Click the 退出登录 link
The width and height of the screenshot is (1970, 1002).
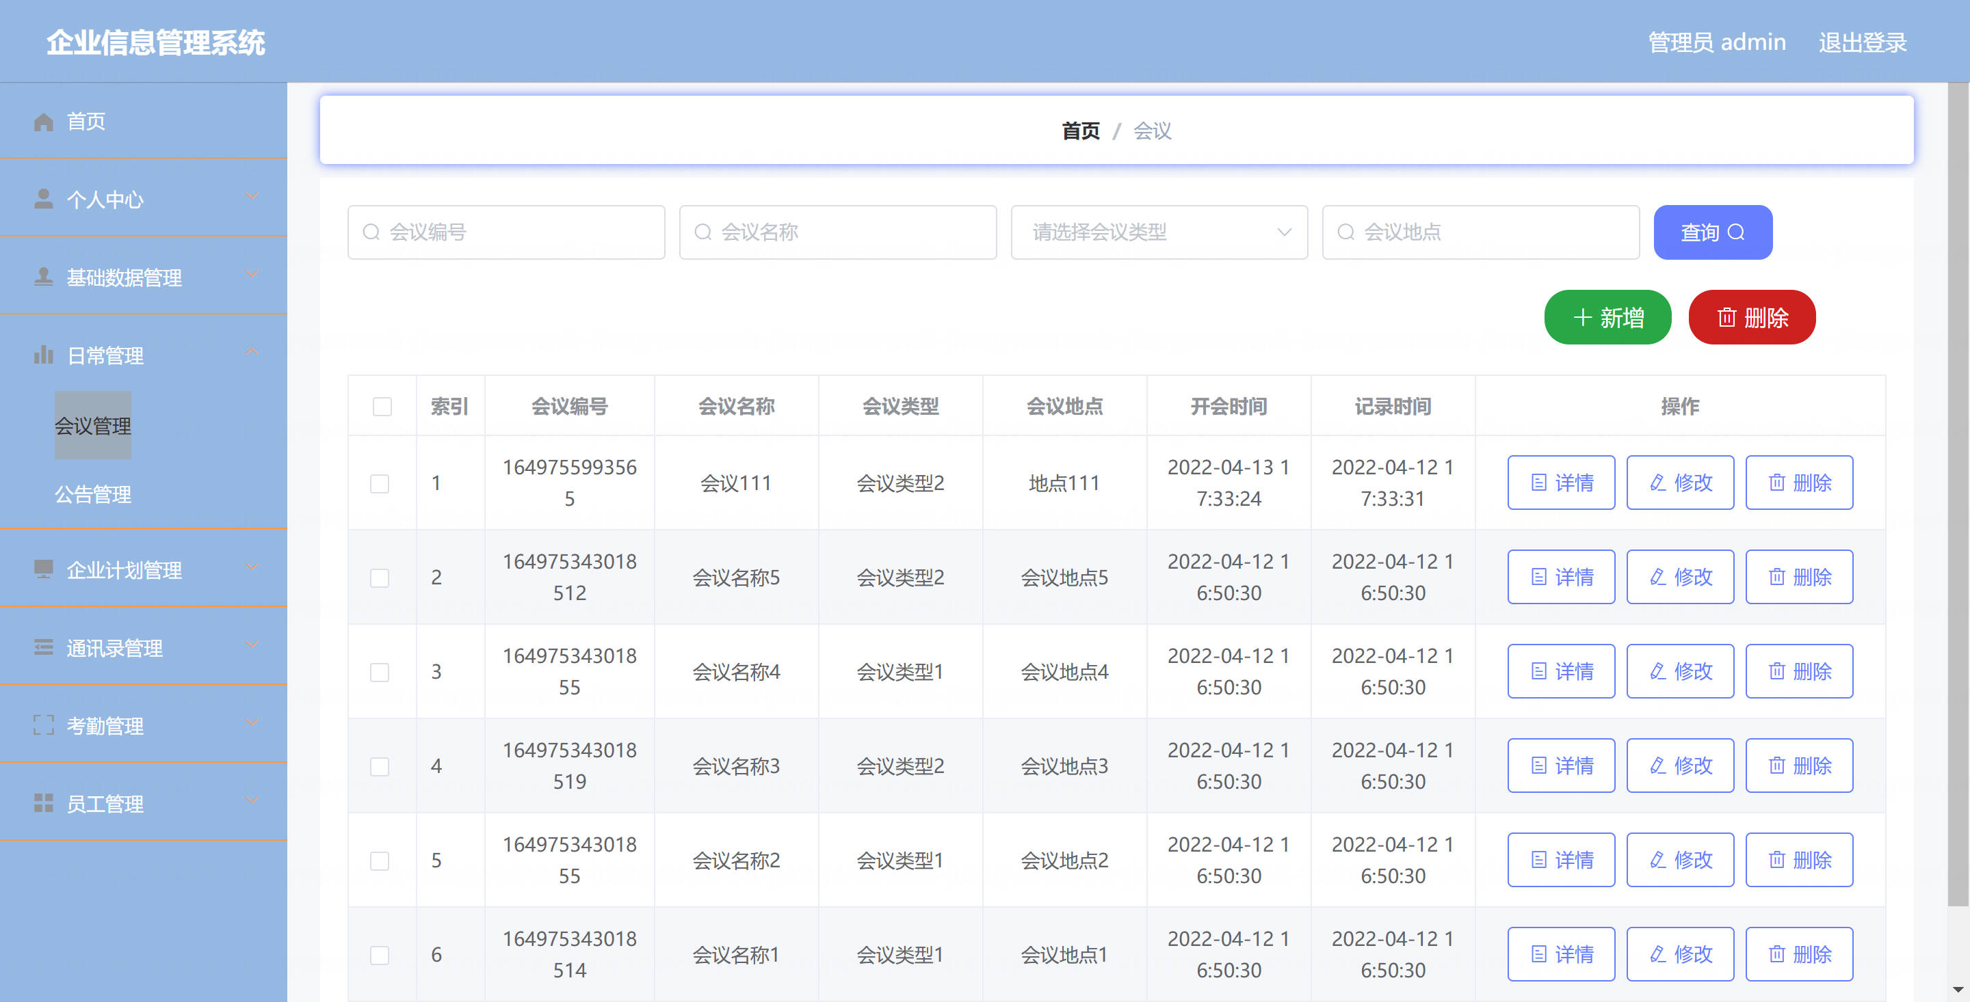1862,42
